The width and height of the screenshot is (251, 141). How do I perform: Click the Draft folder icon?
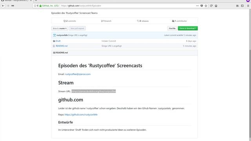(x=54, y=41)
